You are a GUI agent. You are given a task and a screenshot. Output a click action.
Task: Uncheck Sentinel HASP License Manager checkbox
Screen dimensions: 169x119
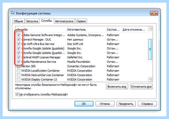coord(19,57)
